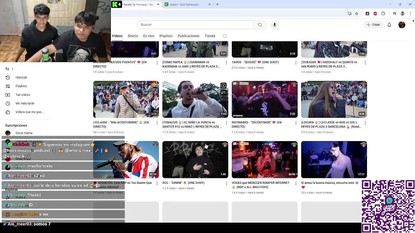The image size is (415, 233).
Task: Play LECLASSE vs KOD vs GIS thumbnail
Action: 334,99
